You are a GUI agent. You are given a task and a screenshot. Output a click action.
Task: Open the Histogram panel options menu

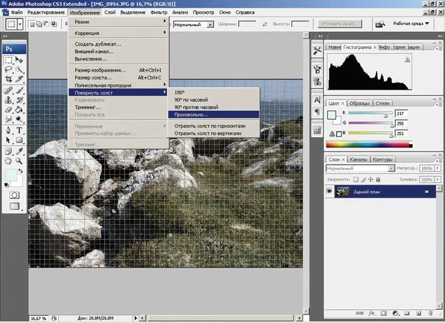[439, 48]
